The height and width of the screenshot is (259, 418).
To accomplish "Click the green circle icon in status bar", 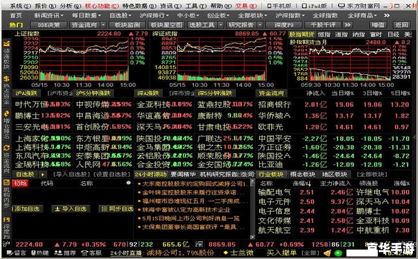I will pos(338,253).
